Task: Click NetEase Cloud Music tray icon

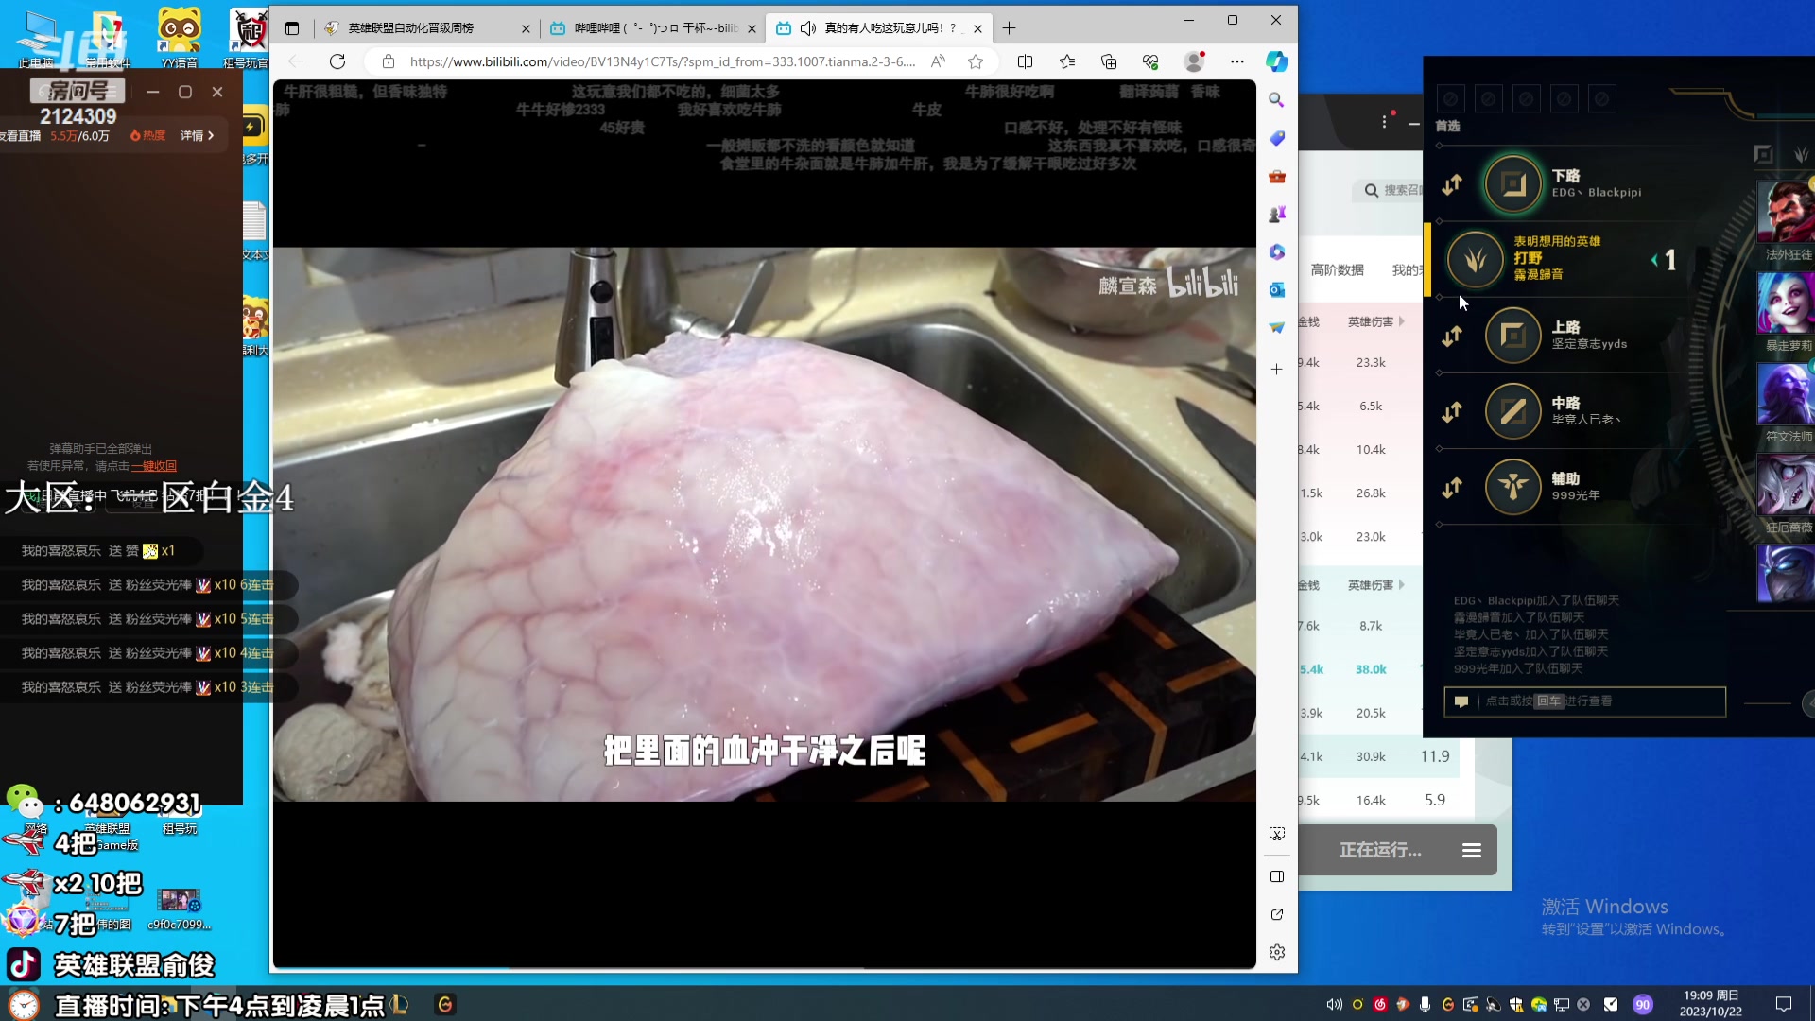Action: click(x=1380, y=1004)
